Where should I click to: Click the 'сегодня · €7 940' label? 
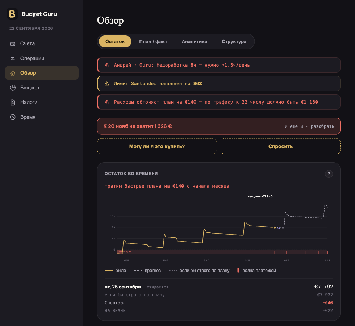point(260,196)
